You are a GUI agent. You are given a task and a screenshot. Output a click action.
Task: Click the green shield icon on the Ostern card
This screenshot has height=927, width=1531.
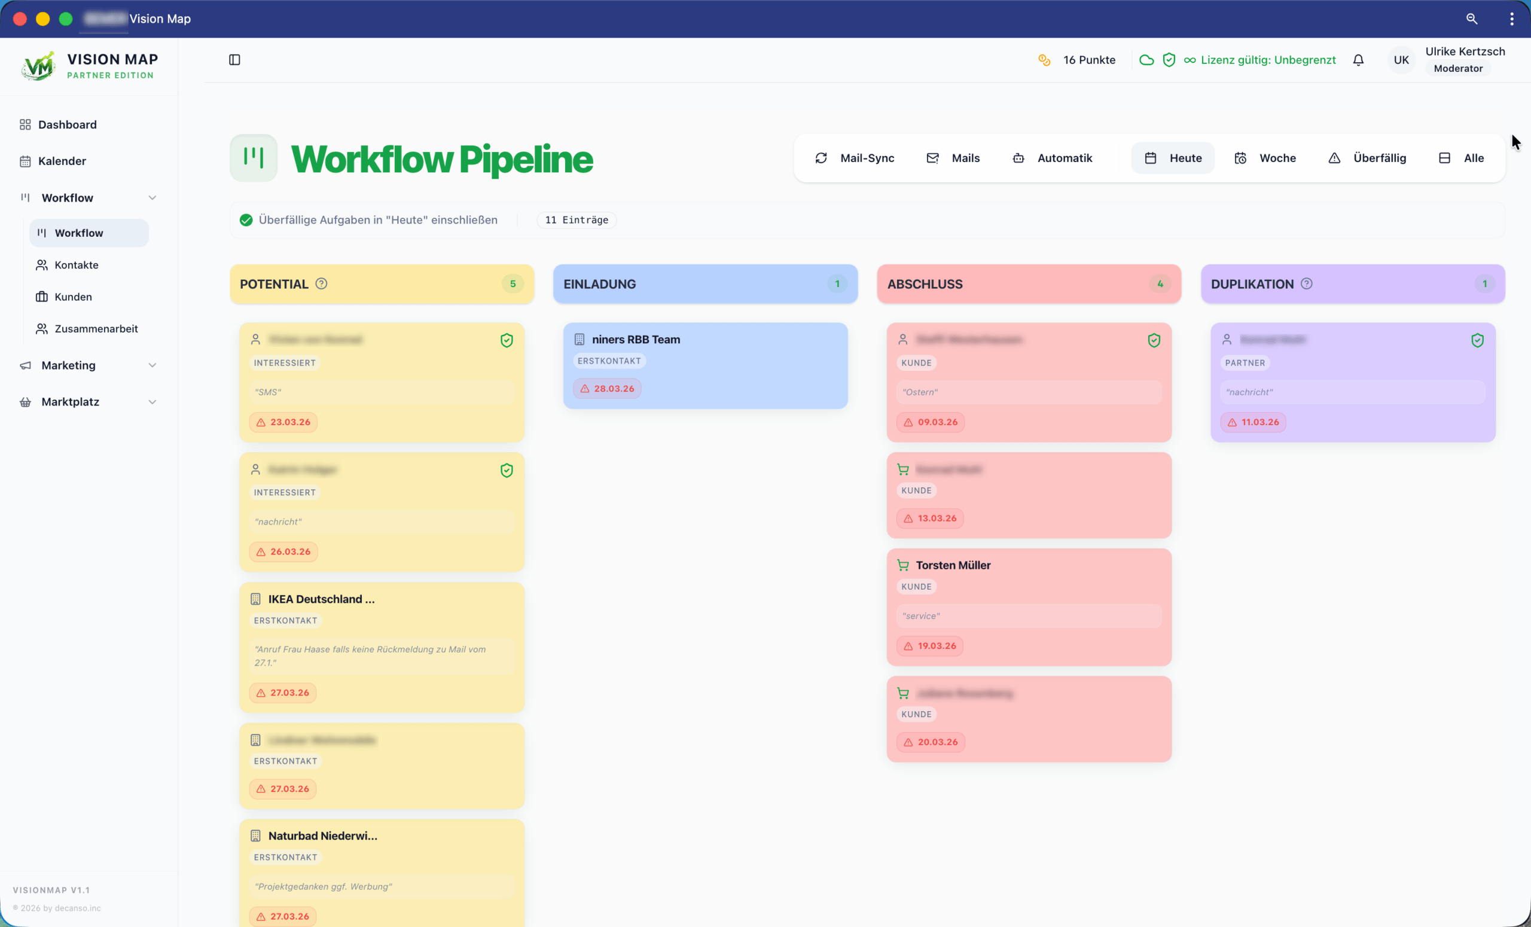(x=1154, y=340)
